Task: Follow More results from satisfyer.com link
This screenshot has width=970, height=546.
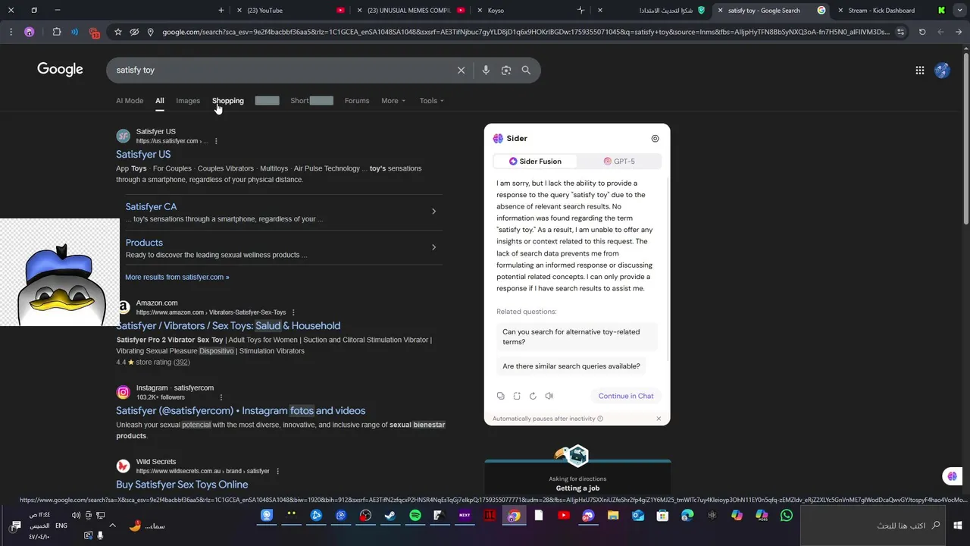Action: click(177, 278)
